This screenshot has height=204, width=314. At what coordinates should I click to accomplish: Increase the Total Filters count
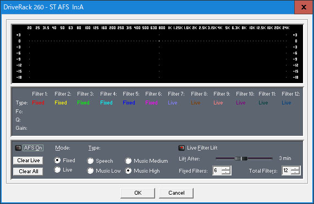coord(295,169)
